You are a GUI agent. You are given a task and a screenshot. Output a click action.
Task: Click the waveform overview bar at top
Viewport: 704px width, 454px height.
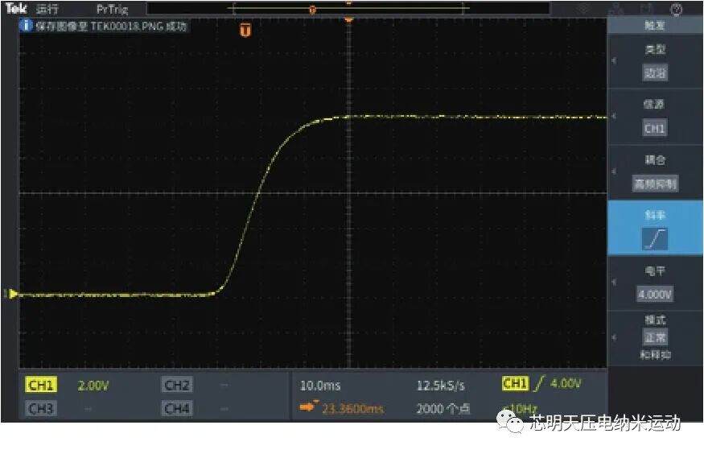[x=348, y=9]
